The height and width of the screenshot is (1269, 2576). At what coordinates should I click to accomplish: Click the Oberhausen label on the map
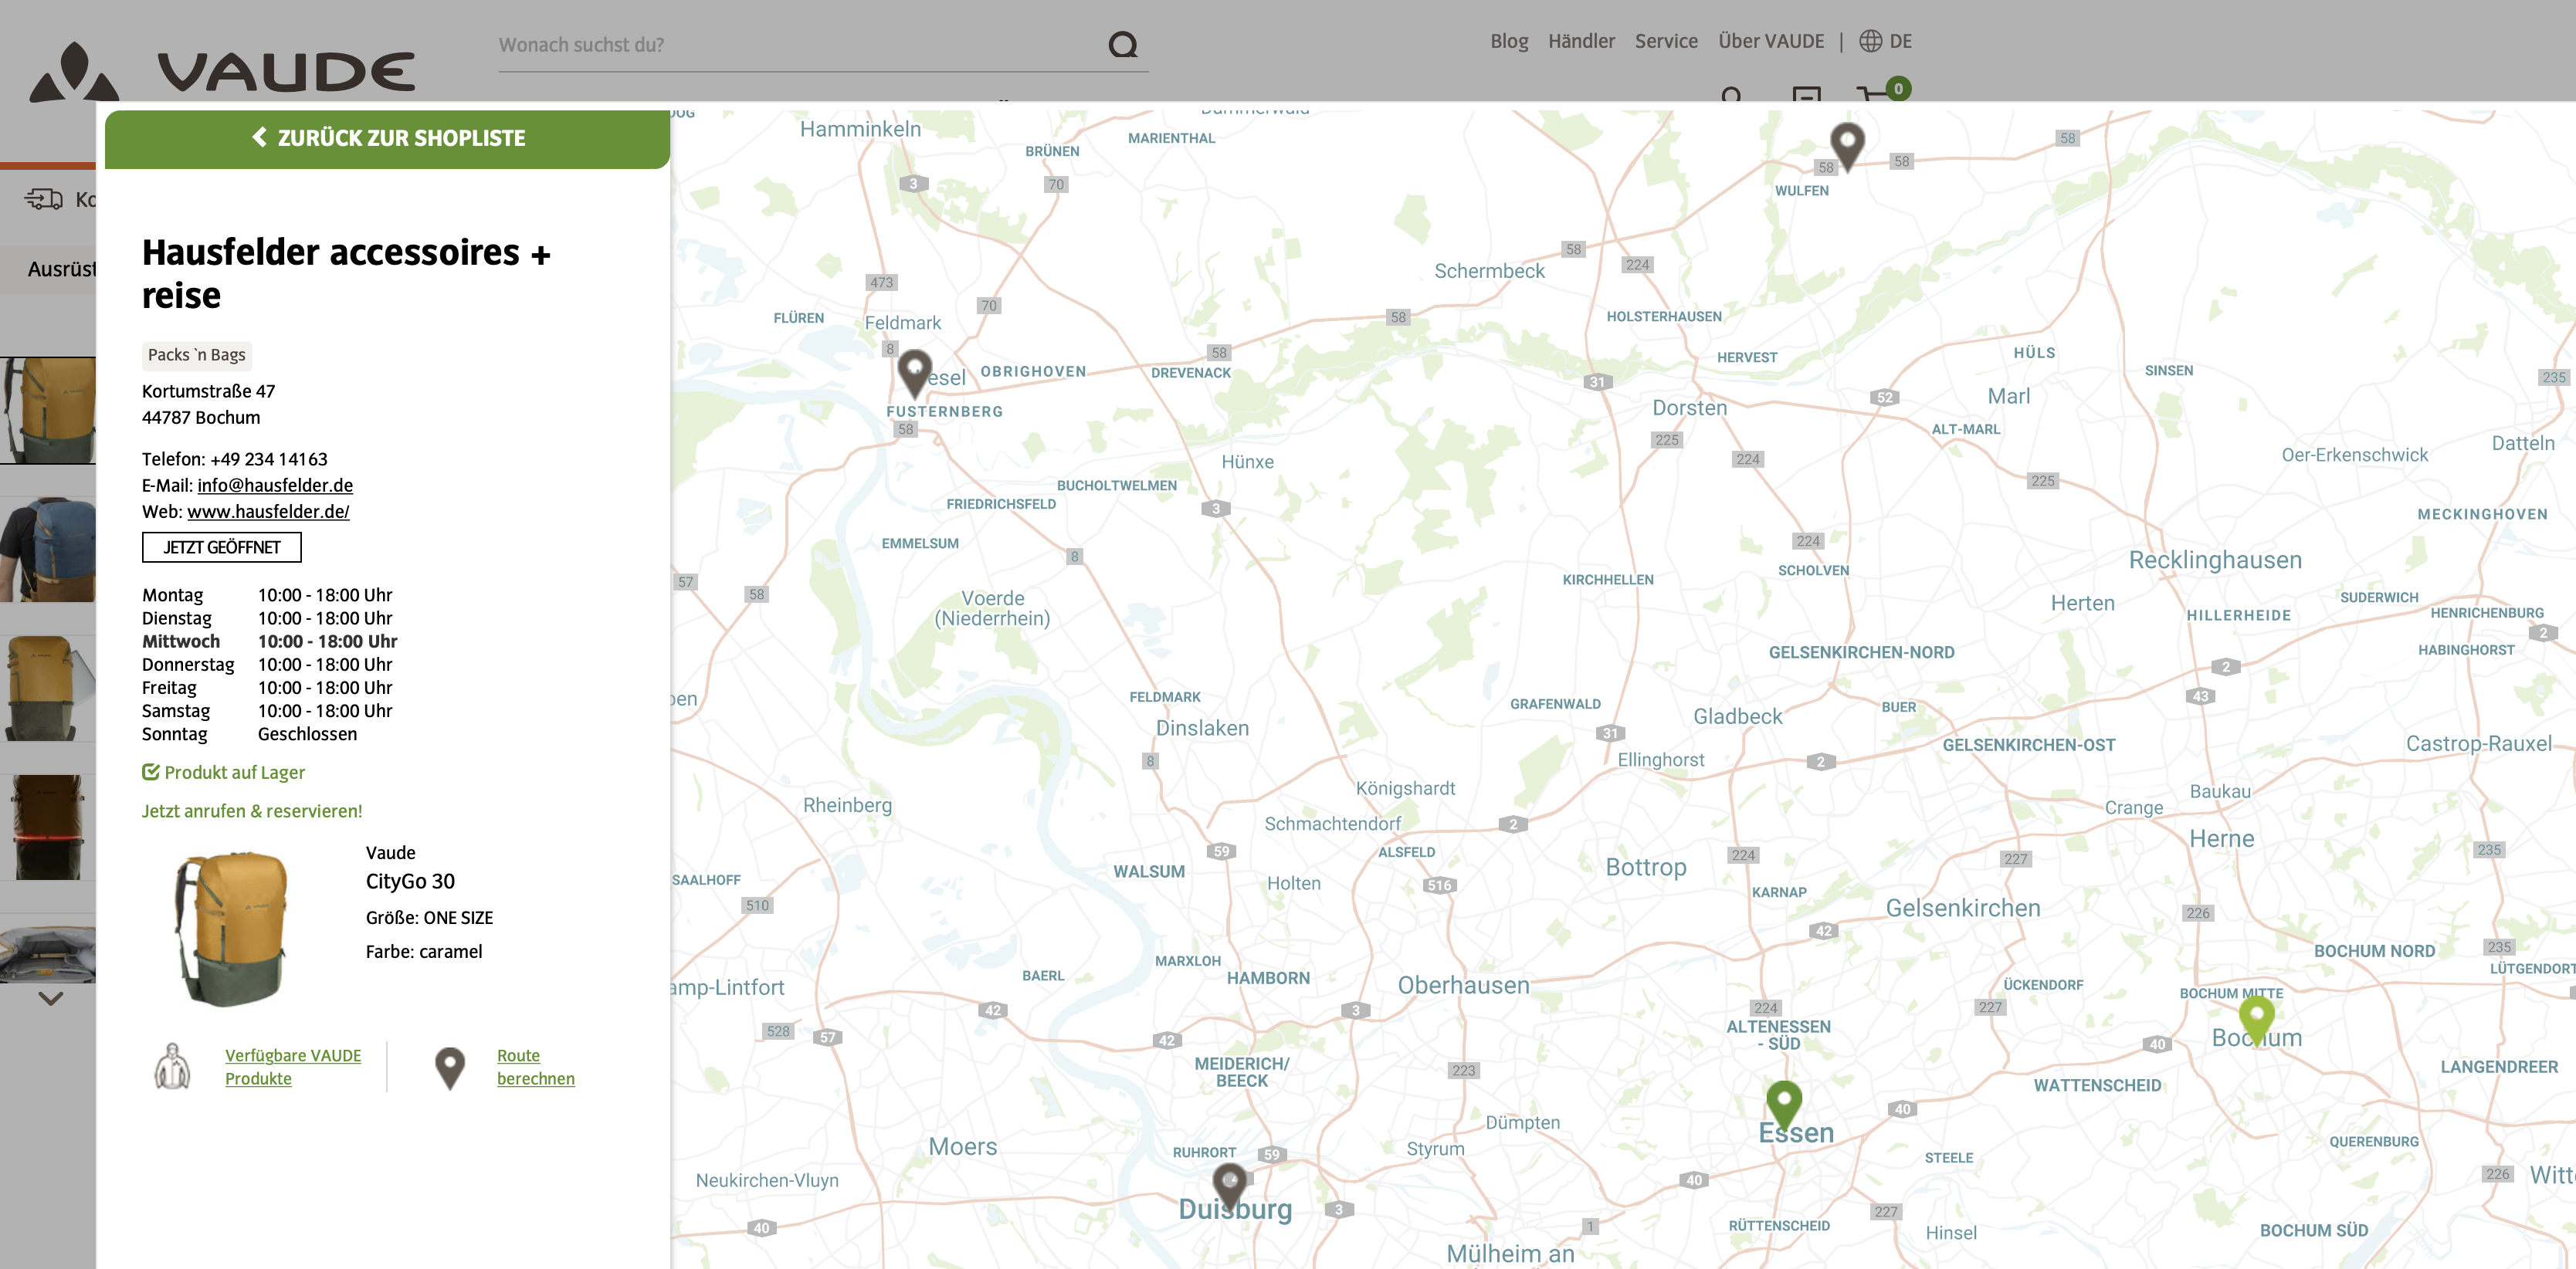tap(1464, 985)
